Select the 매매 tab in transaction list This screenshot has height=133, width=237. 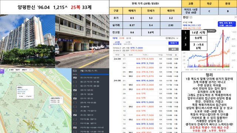(115, 38)
